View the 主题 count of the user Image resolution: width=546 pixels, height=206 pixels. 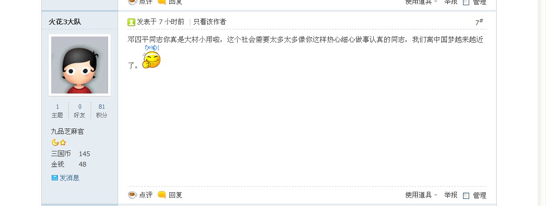click(x=57, y=111)
